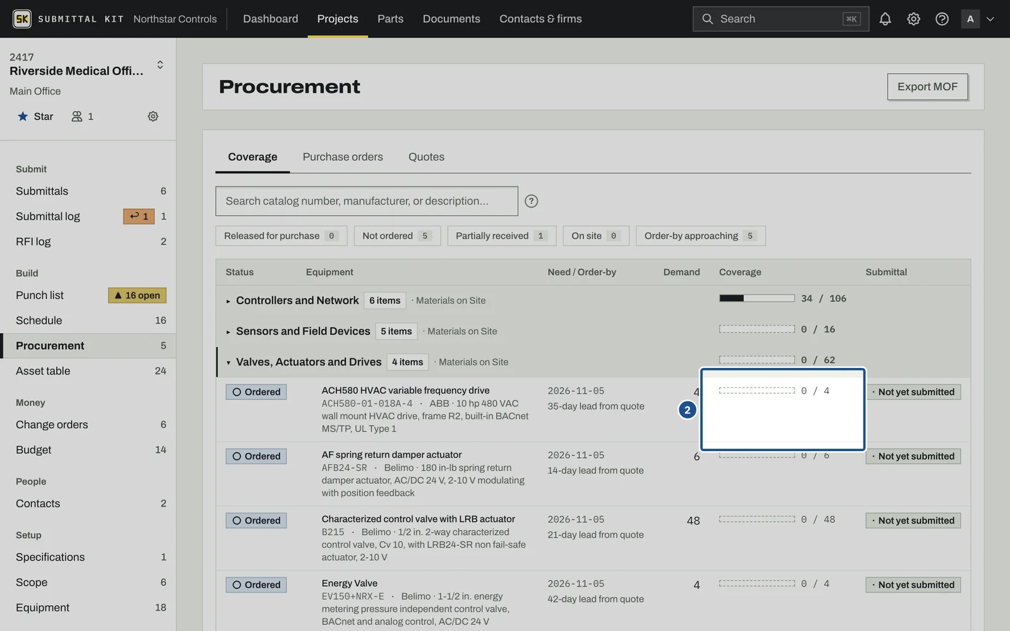Open project settings gear in sidebar
The image size is (1010, 631).
pyautogui.click(x=153, y=116)
